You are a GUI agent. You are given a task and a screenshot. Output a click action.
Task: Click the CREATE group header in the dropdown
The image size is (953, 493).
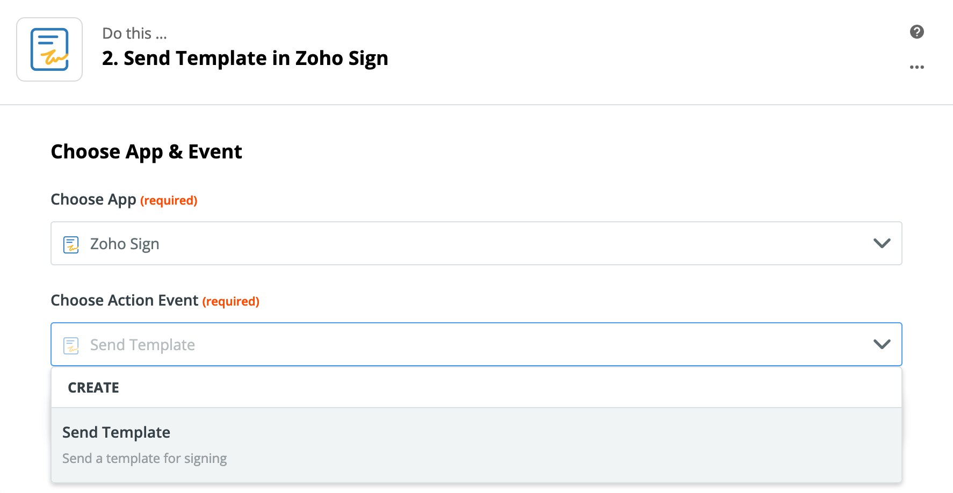coord(93,388)
